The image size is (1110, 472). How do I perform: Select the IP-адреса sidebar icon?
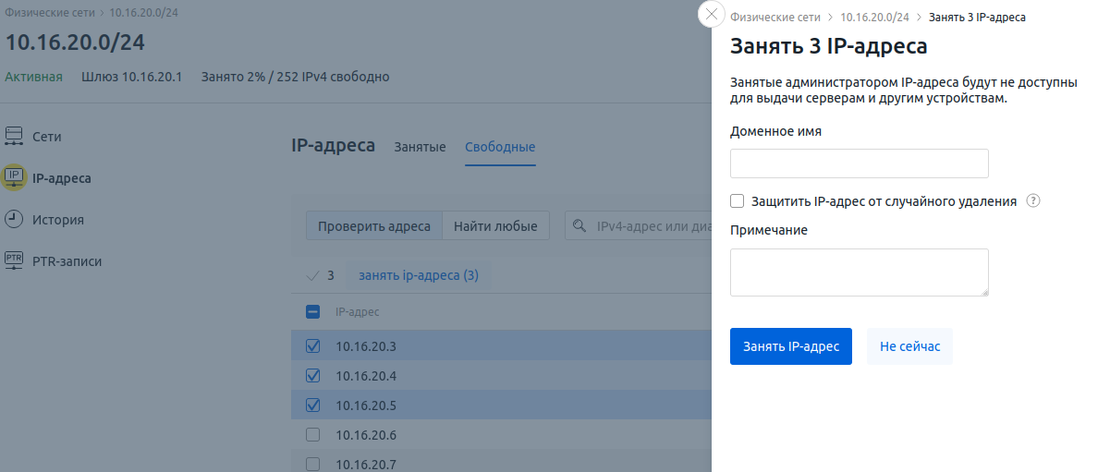pos(14,177)
